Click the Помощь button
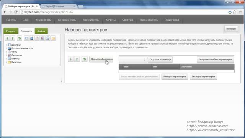245x138 pixels. (x=231, y=29)
